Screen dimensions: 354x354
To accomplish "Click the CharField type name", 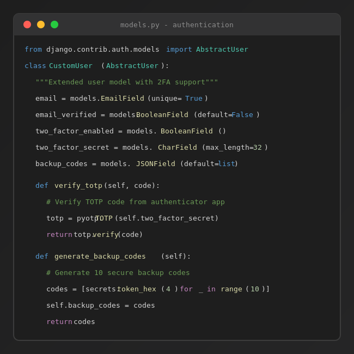I will coord(178,148).
